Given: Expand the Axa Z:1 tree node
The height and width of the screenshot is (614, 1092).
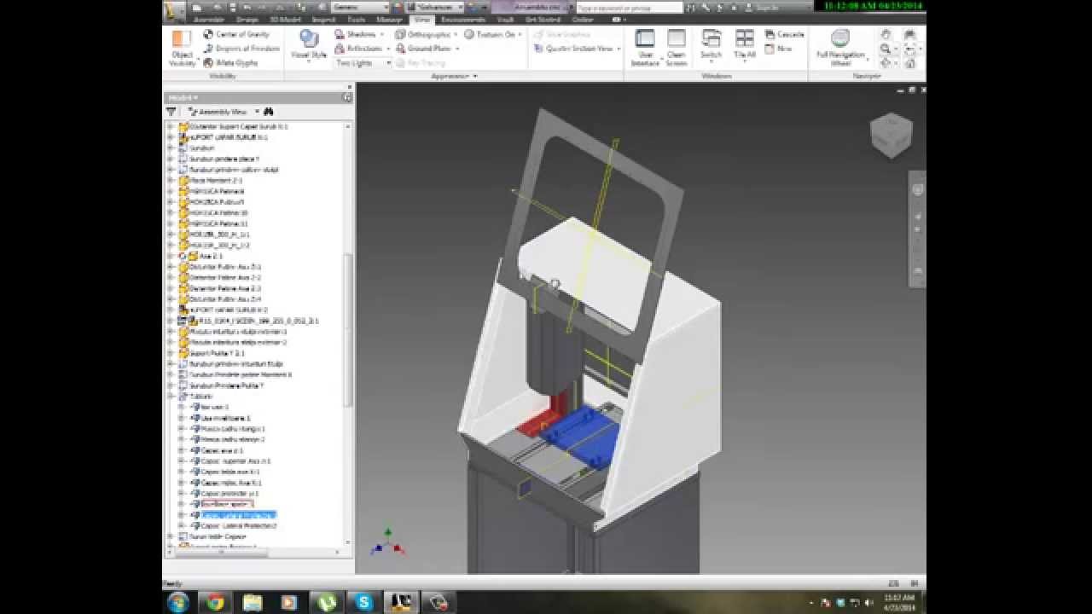Looking at the screenshot, I should click(x=171, y=256).
